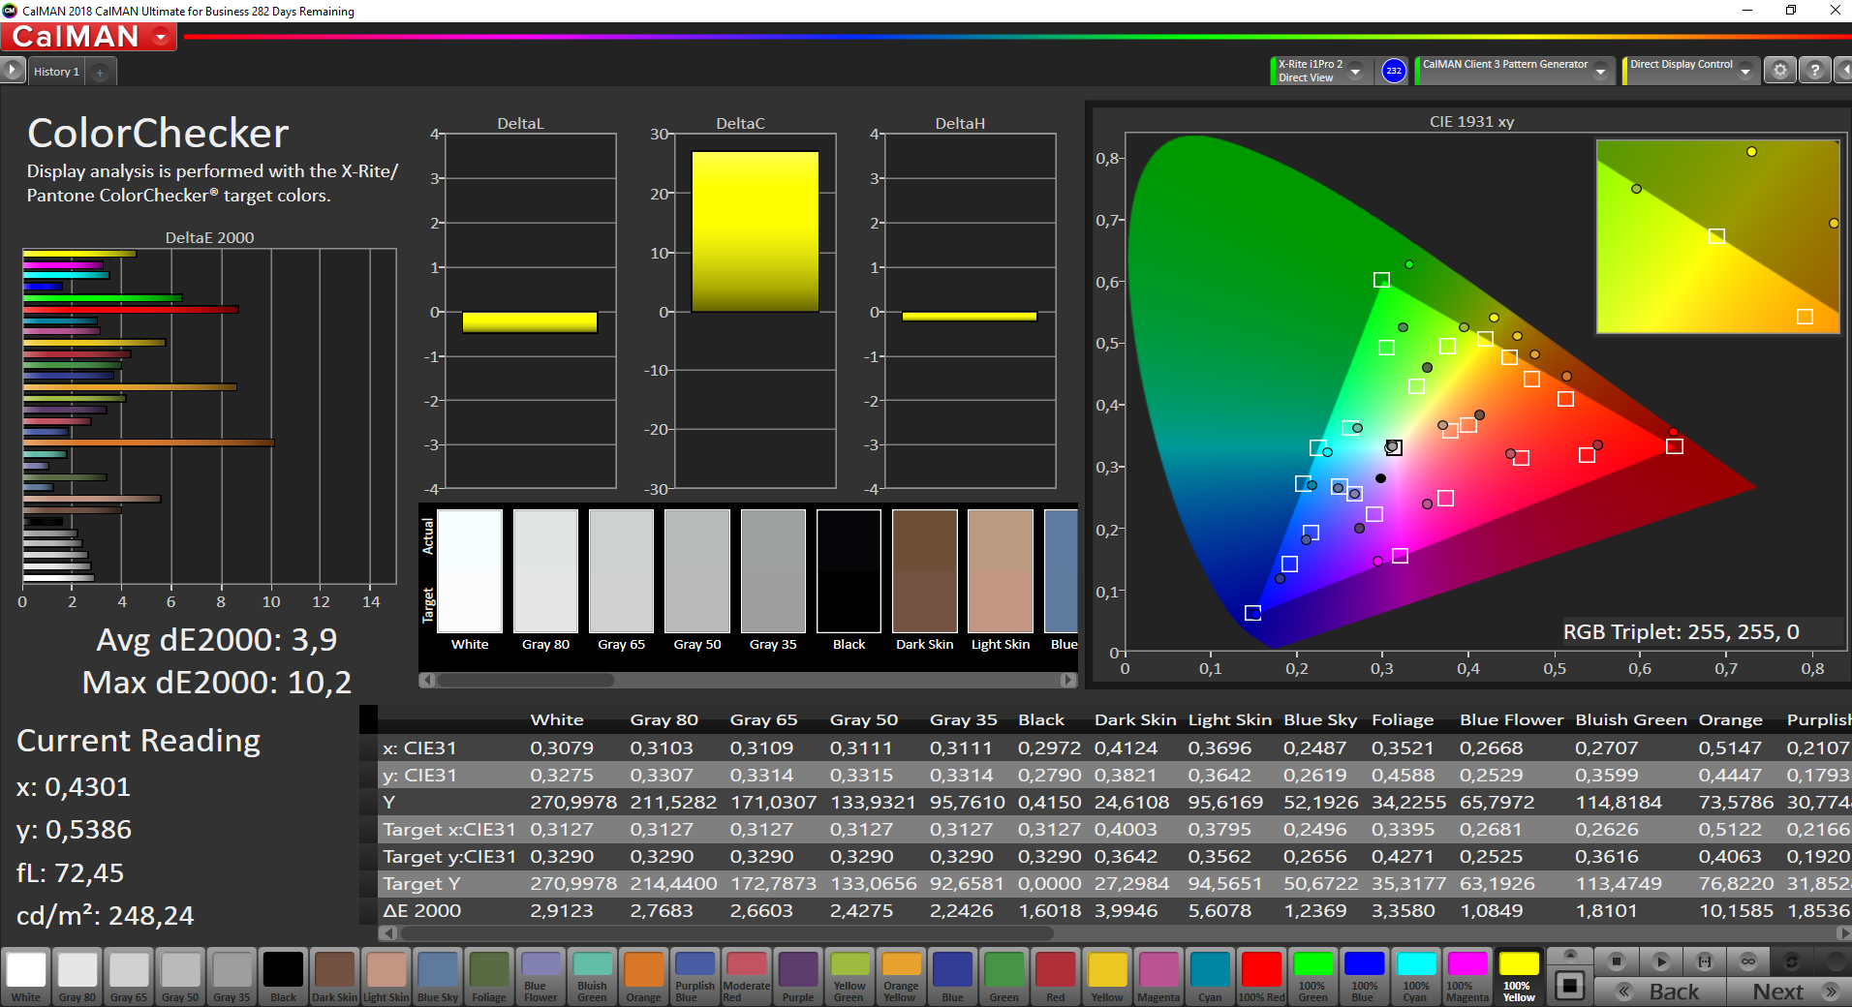Viewport: 1852px width, 1007px height.
Task: Select the Gray 80 pattern swatch
Action: (77, 976)
